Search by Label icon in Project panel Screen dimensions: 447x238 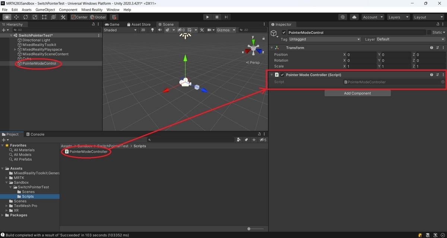point(246,140)
